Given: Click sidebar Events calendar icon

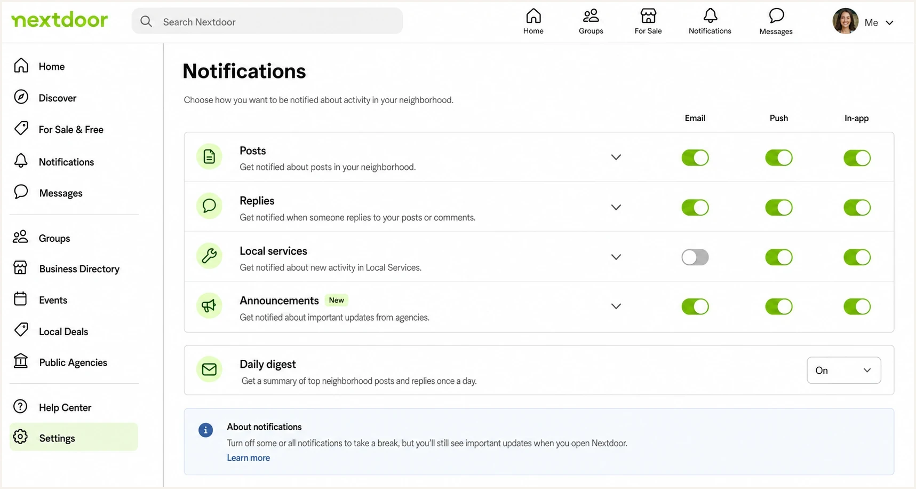Looking at the screenshot, I should click(20, 299).
